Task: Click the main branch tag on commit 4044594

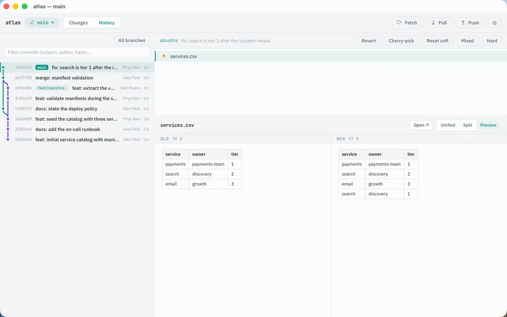Action: tap(42, 67)
